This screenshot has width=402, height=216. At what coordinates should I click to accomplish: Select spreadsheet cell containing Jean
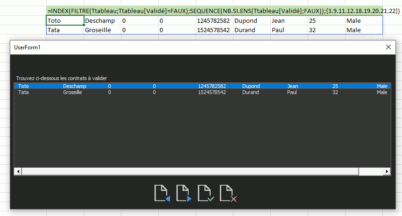coord(289,20)
